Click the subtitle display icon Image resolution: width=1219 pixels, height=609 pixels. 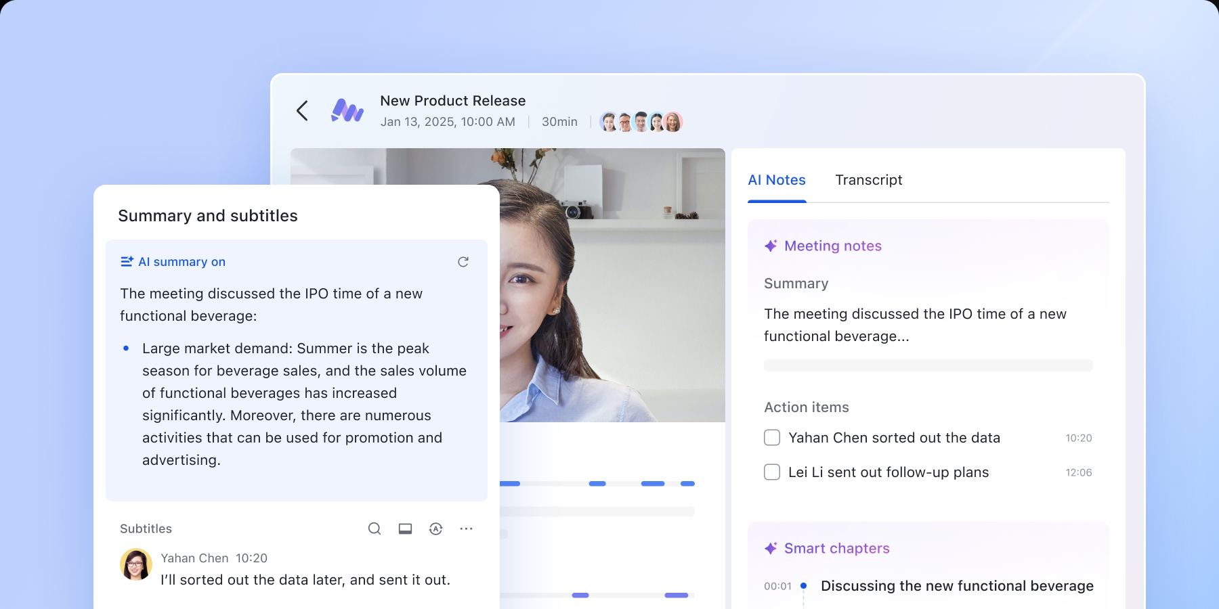pyautogui.click(x=405, y=529)
